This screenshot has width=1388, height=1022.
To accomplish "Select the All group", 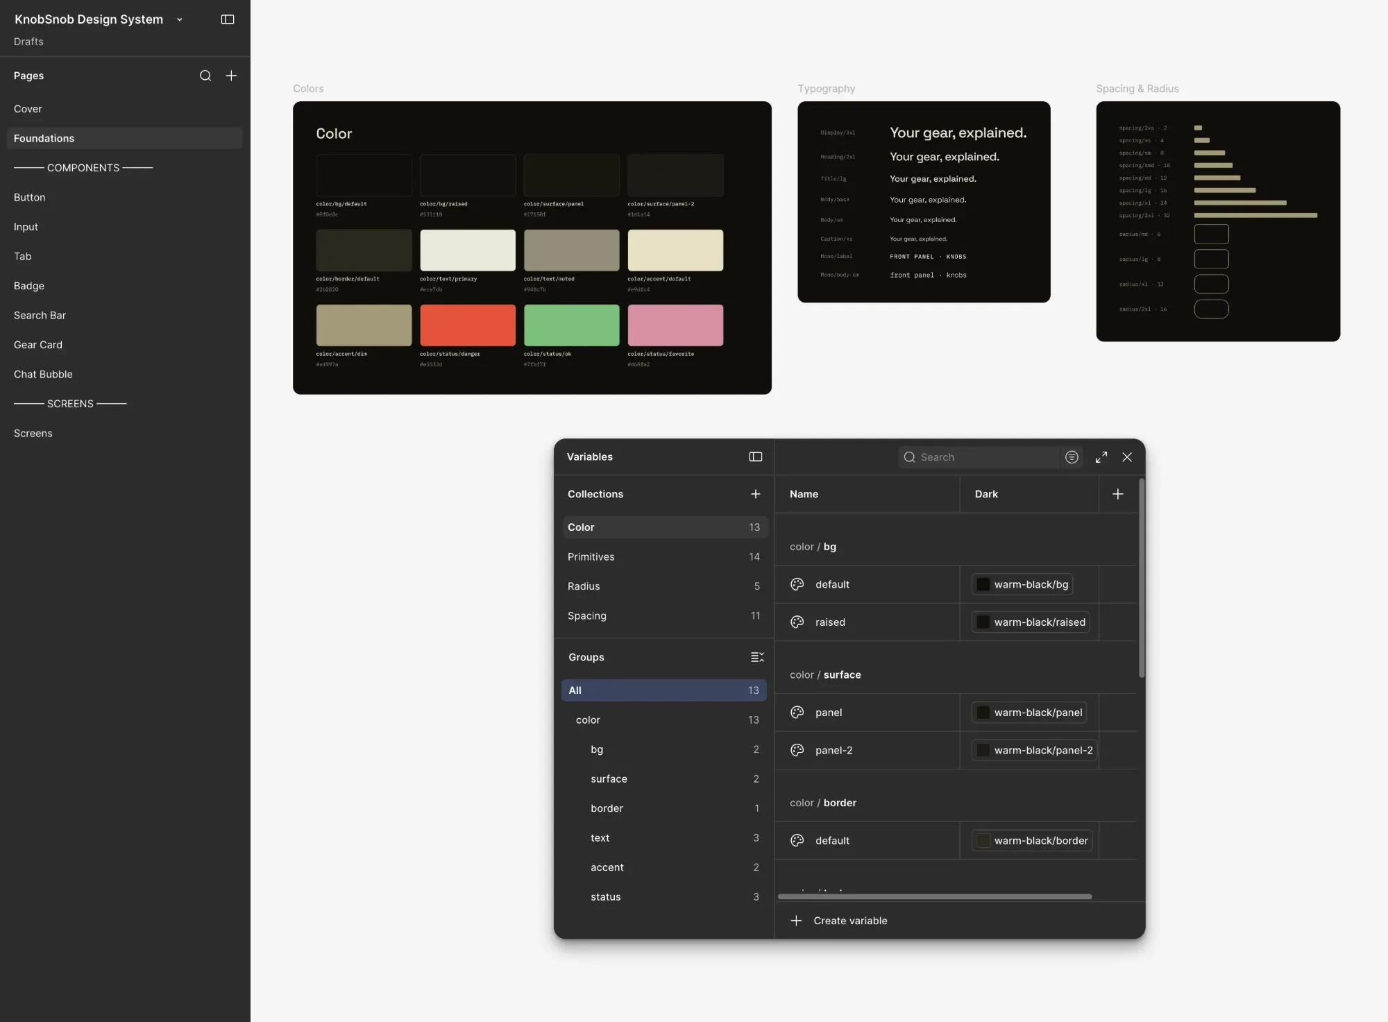I will click(x=663, y=690).
